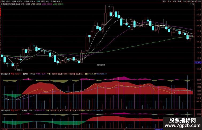Viewport: 202px width, 130px height.
Task: Select the 30分钟 period tab
Action: 26,1
